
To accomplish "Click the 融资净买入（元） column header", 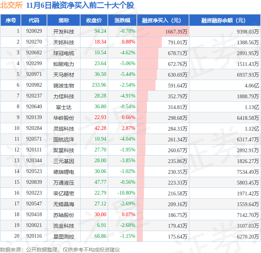I will point(163,20).
